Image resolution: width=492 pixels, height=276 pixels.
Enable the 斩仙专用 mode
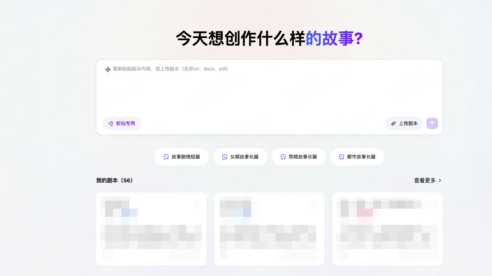(x=121, y=123)
